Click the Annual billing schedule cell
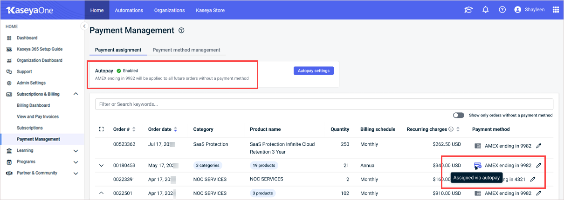The height and width of the screenshot is (200, 564). pyautogui.click(x=368, y=165)
